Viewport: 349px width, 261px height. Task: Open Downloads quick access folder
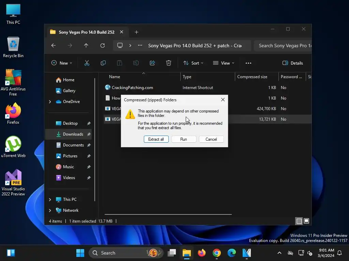point(73,134)
